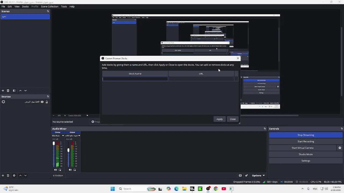344x193 pixels.
Task: Open File menu
Action: point(3,6)
